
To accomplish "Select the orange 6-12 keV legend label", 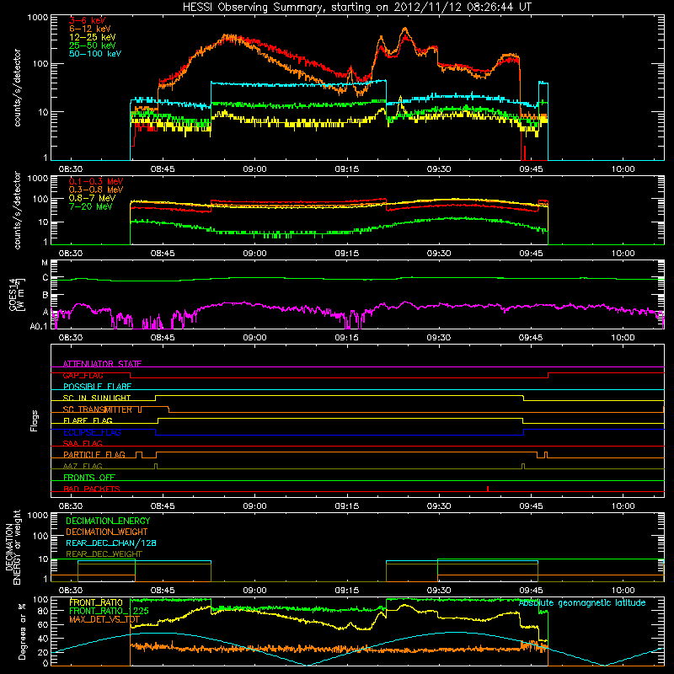I will (90, 29).
